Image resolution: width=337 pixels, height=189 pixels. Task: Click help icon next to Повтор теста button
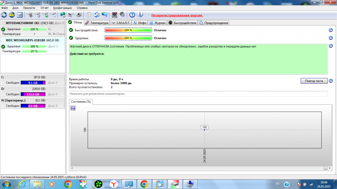[331, 81]
